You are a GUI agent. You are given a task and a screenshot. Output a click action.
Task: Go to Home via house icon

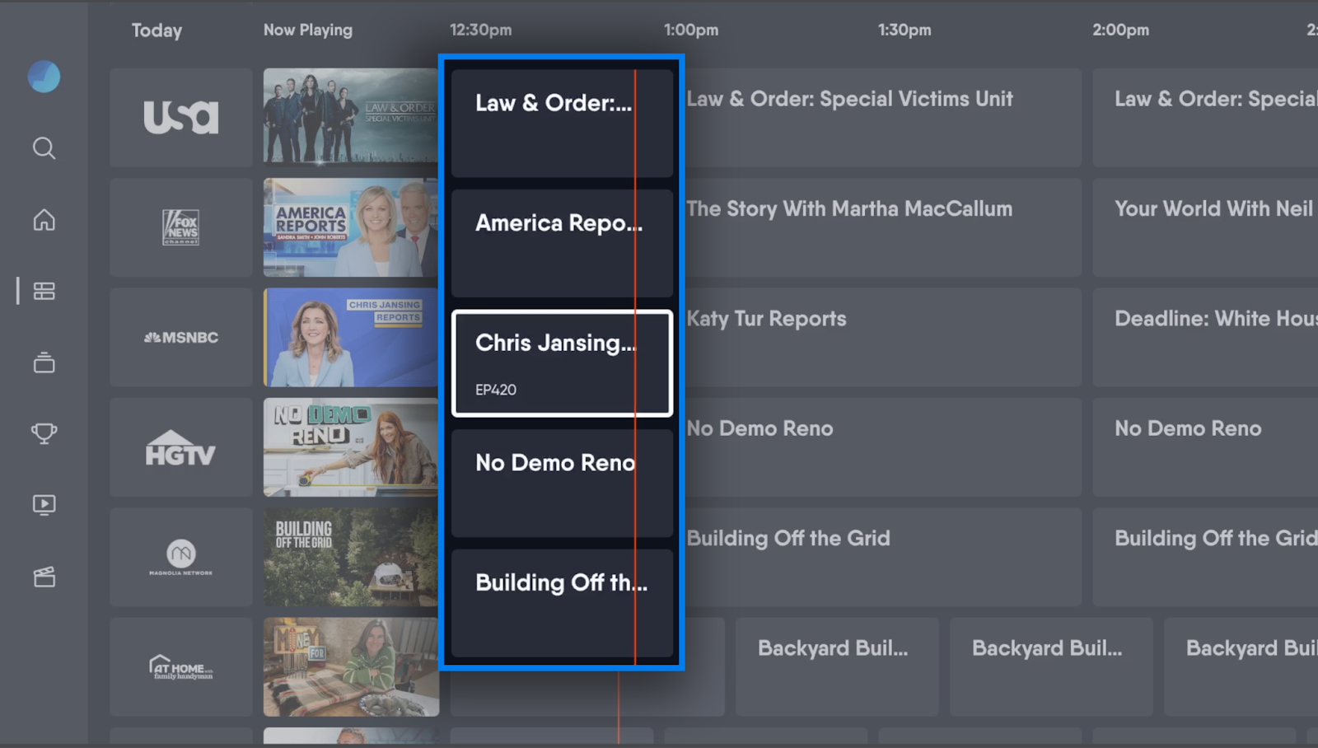tap(44, 220)
